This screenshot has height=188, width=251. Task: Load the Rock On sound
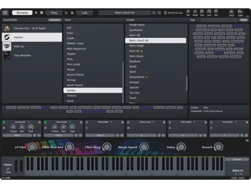click(x=156, y=51)
